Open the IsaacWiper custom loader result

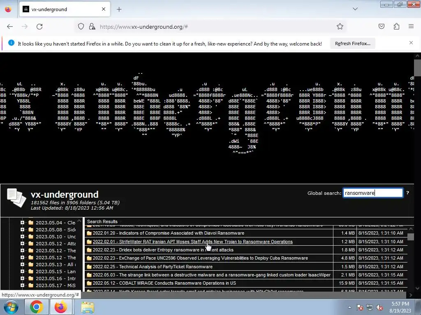[x=212, y=275]
